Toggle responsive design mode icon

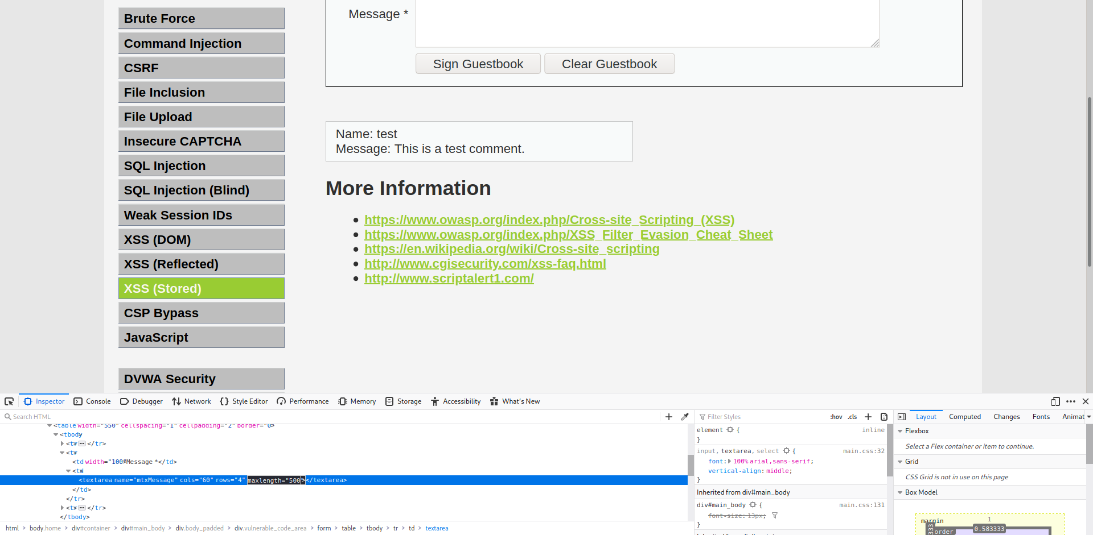point(1055,401)
